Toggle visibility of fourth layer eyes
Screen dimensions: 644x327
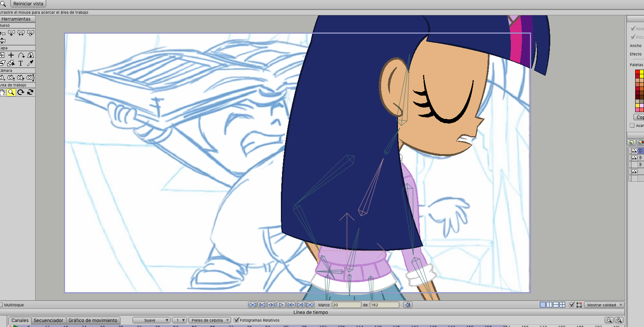(x=634, y=171)
